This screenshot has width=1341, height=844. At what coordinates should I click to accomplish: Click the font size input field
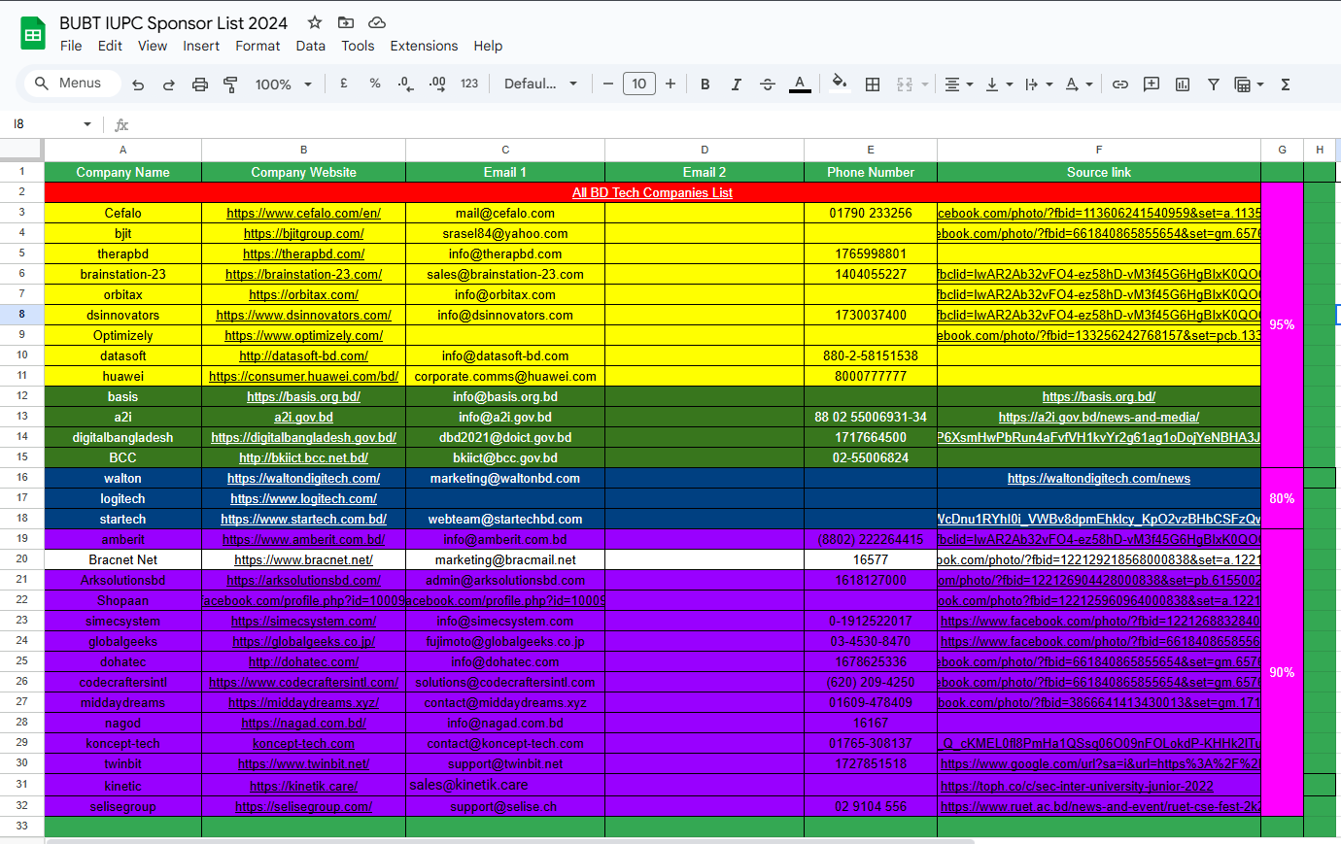pyautogui.click(x=638, y=84)
